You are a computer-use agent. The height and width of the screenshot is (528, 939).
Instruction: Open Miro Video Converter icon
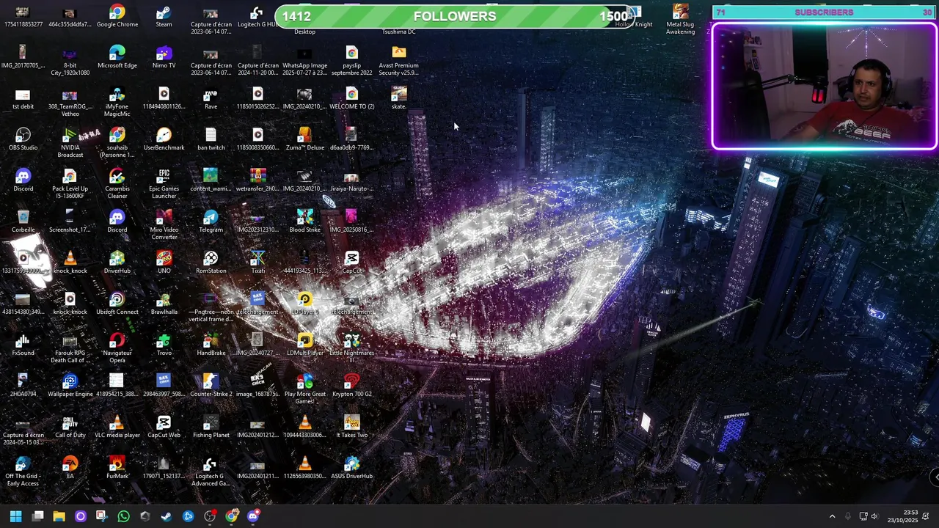[x=164, y=226]
